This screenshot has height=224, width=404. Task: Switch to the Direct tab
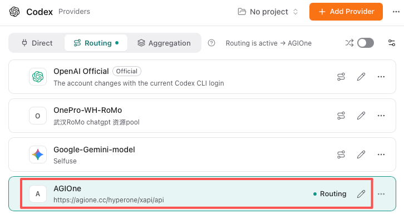coord(37,43)
